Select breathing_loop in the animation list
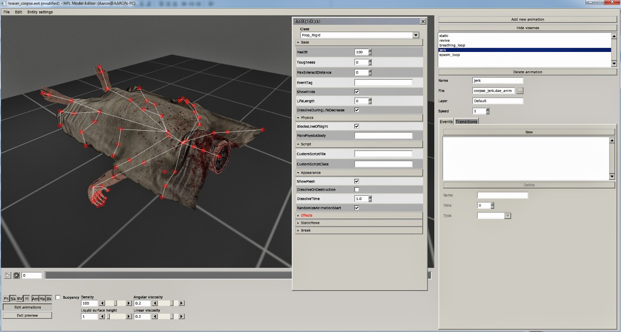This screenshot has height=332, width=621. click(x=452, y=45)
